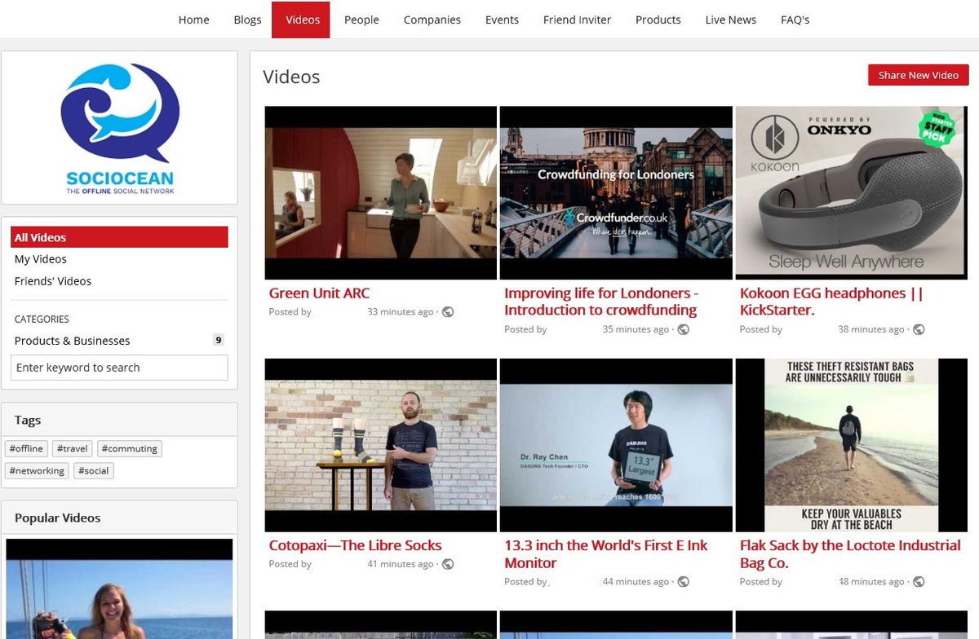Click globe icon under Improving life for Londoners
The width and height of the screenshot is (979, 639).
coord(684,329)
